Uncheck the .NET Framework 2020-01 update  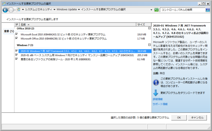click(17, 51)
